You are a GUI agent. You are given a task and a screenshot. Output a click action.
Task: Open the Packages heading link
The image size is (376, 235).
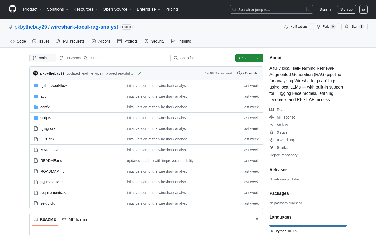point(279,193)
